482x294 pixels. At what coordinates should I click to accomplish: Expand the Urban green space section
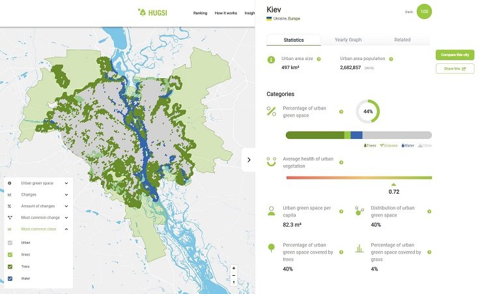coord(66,184)
